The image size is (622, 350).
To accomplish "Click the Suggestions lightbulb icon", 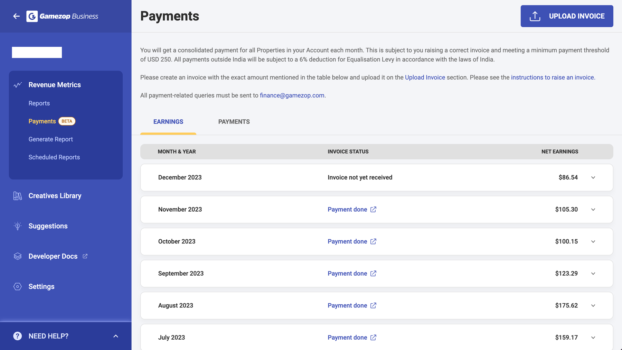I will click(18, 226).
